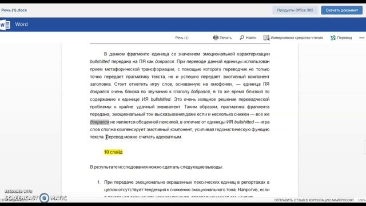
Task: Click the Найти label in toolbar
Action: coord(251,38)
